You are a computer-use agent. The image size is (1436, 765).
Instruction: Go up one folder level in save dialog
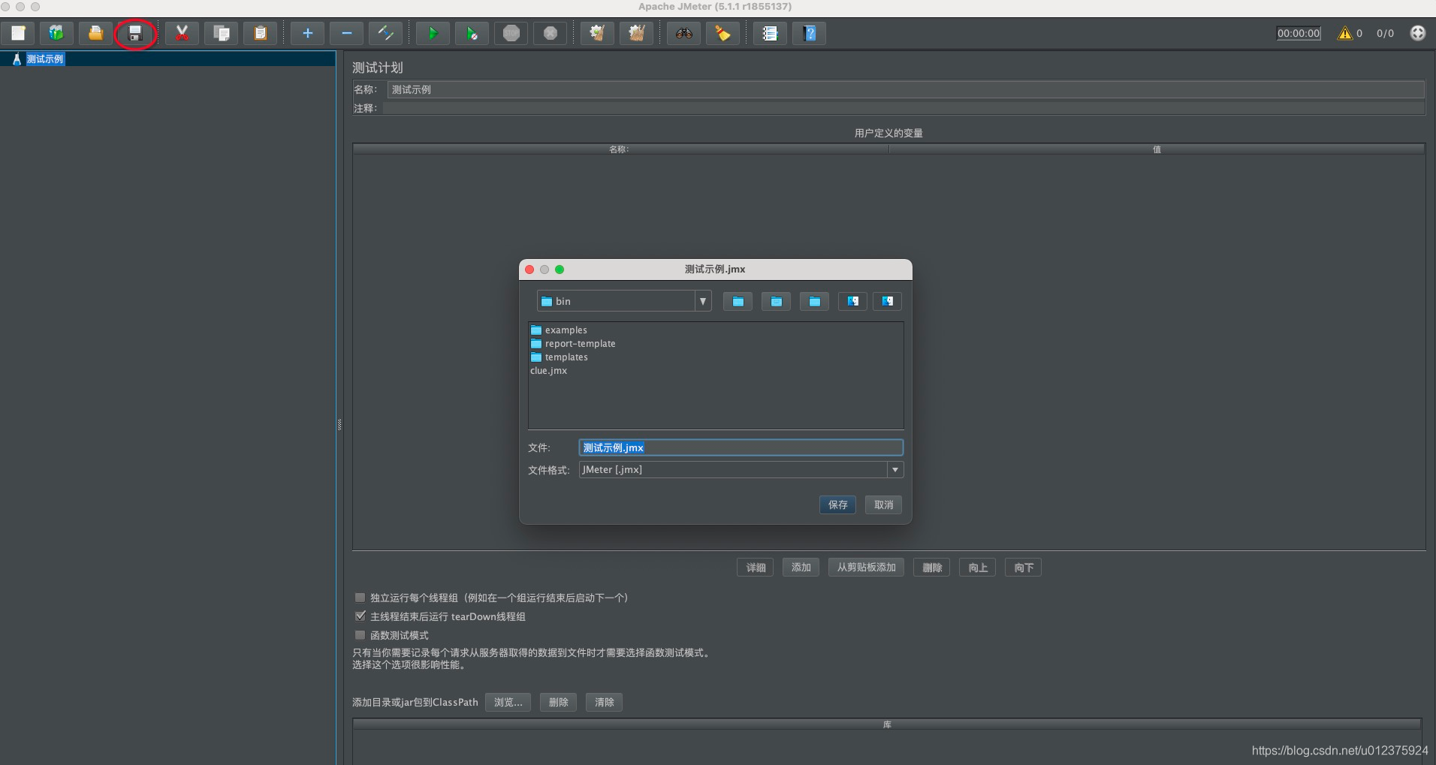pyautogui.click(x=738, y=301)
